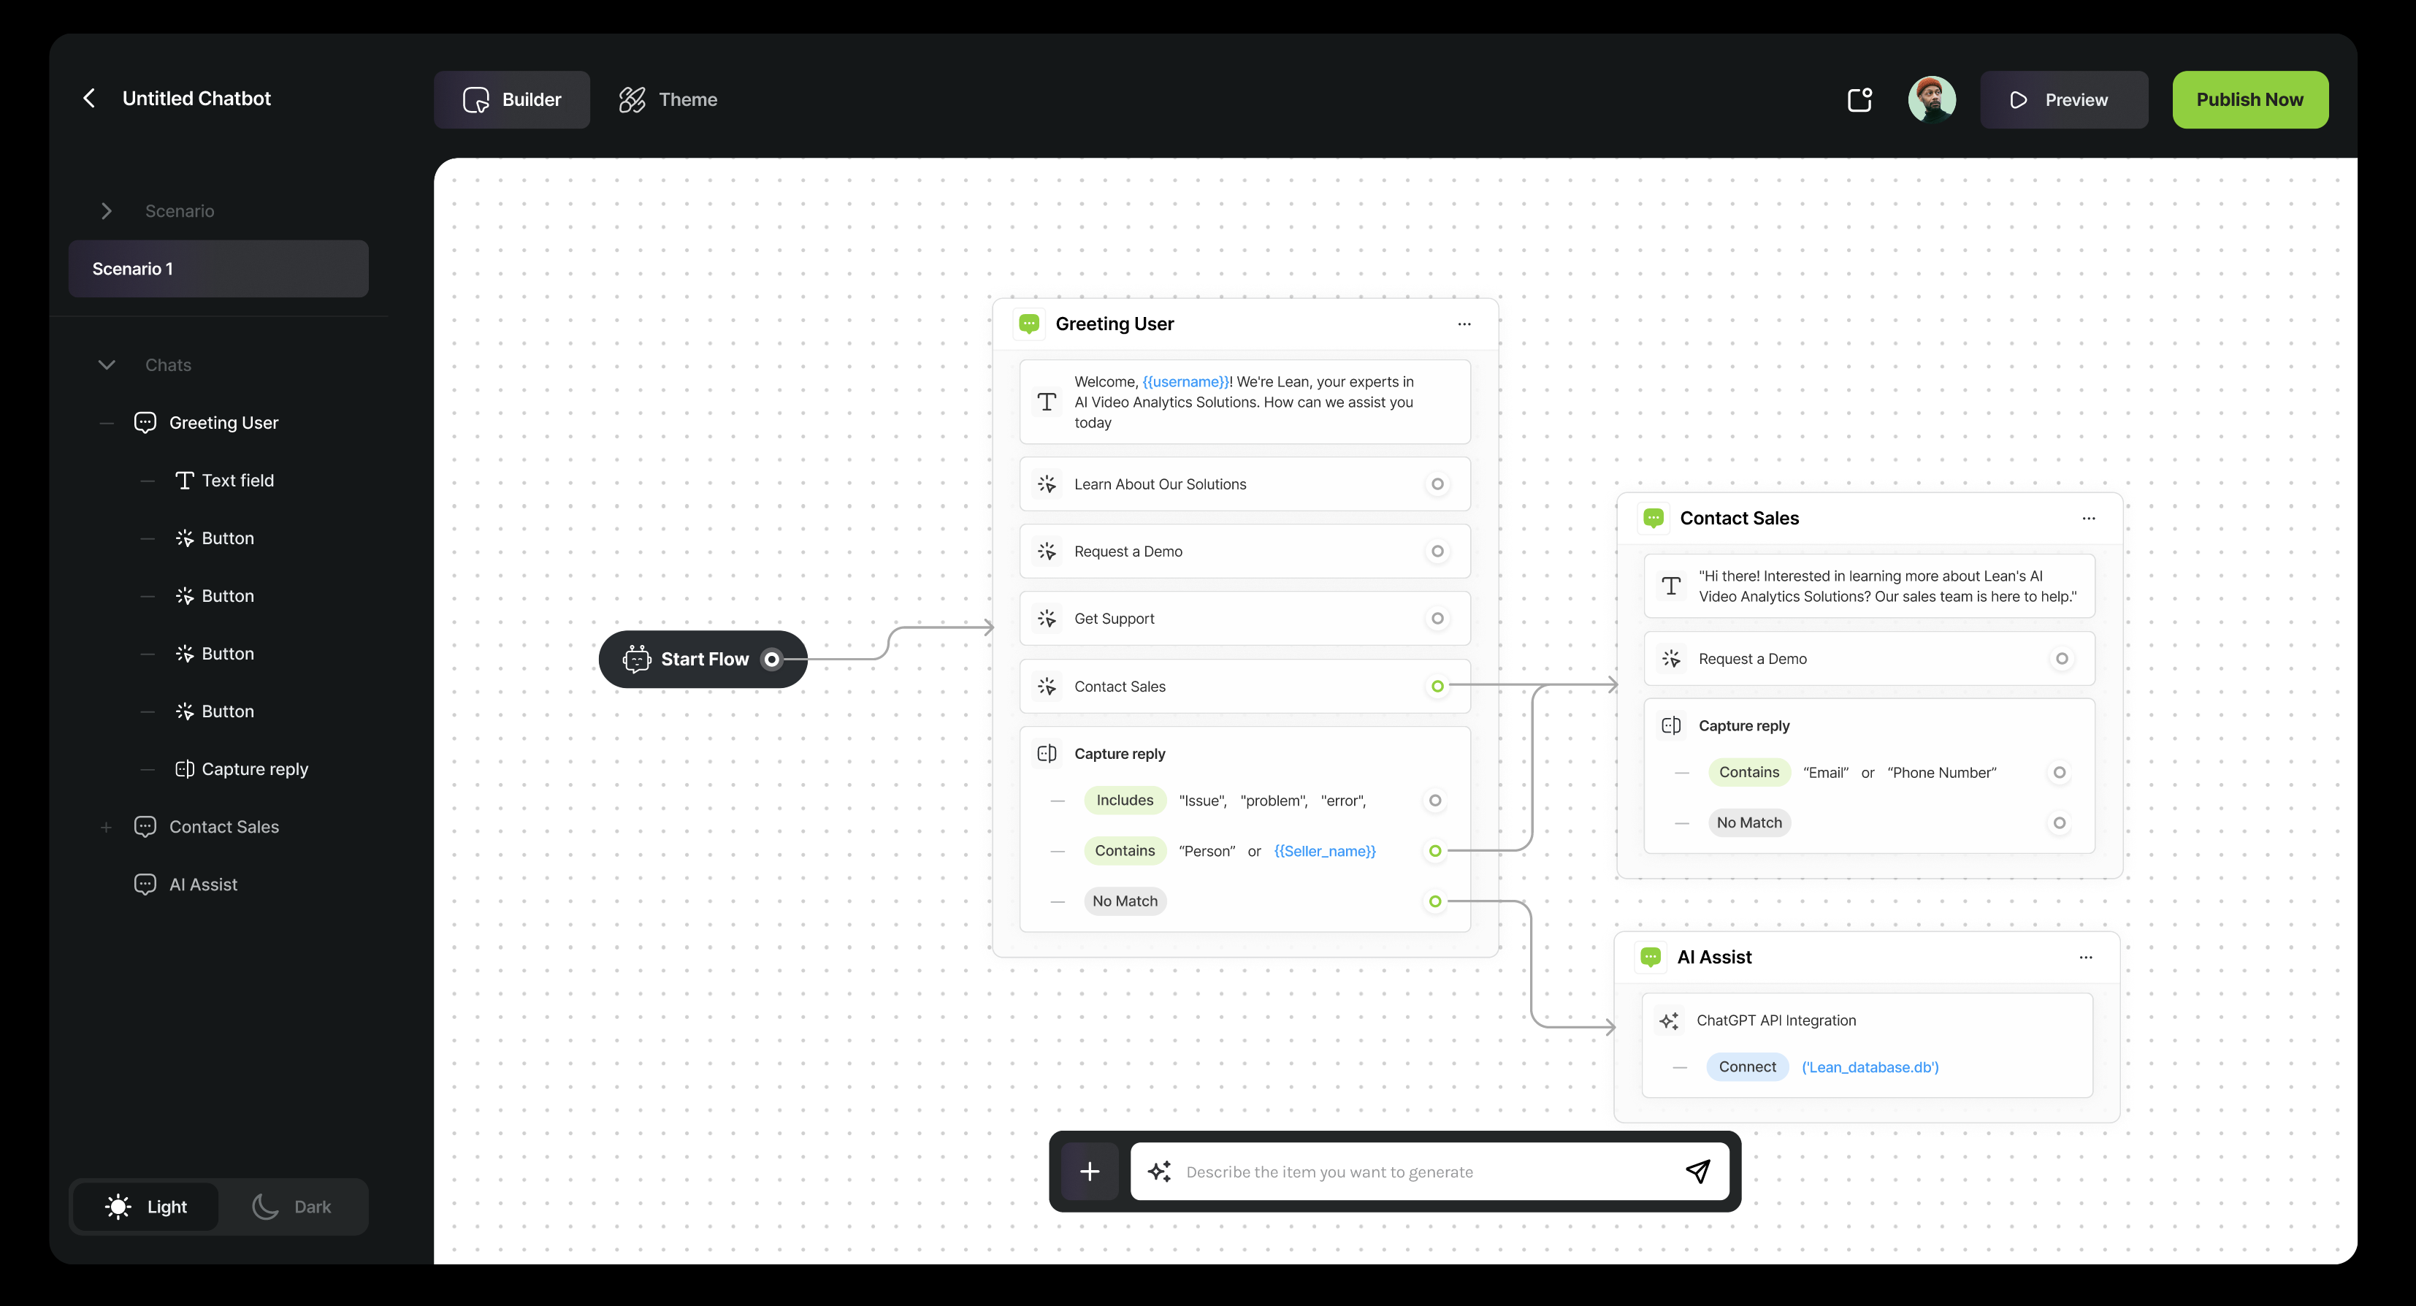Viewport: 2416px width, 1306px height.
Task: Switch to Light mode
Action: click(148, 1207)
